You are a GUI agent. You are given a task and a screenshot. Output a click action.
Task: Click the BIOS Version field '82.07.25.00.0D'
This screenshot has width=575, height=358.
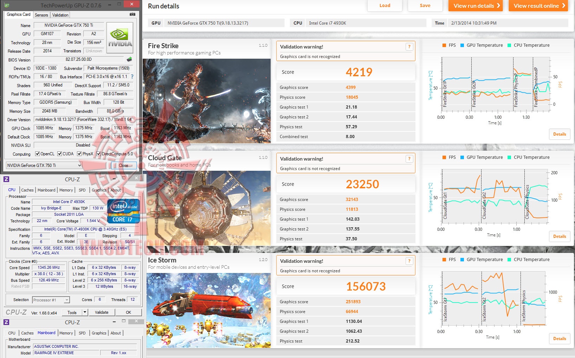click(79, 60)
